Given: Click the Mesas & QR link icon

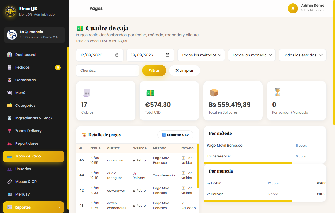Looking at the screenshot, I should [10, 182].
